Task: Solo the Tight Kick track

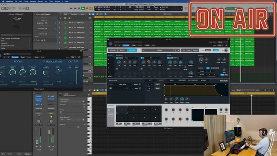Action: [x=72, y=23]
